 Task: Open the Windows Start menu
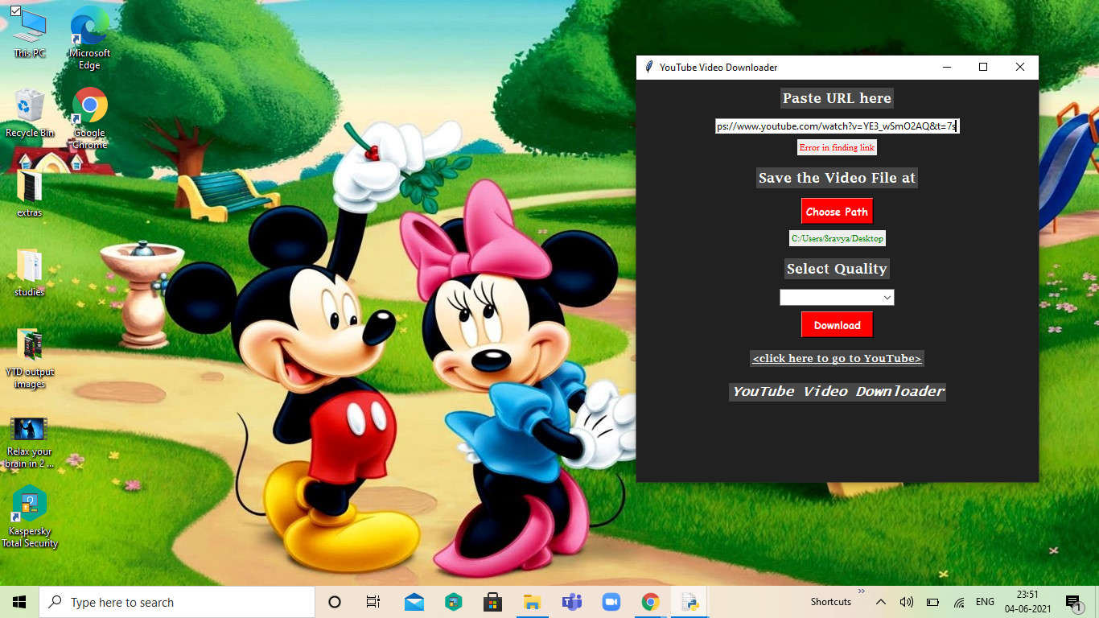(18, 601)
